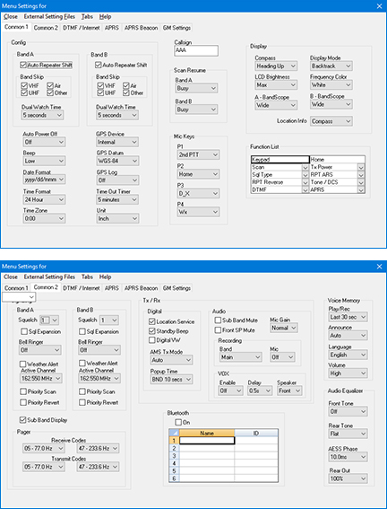Open External Setting Files menu in upper window
Viewport: 387px width, 509px height.
49,16
